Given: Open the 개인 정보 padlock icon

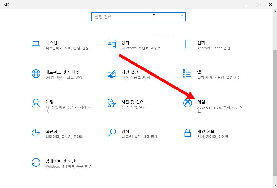Looking at the screenshot, I should pyautogui.click(x=188, y=133).
